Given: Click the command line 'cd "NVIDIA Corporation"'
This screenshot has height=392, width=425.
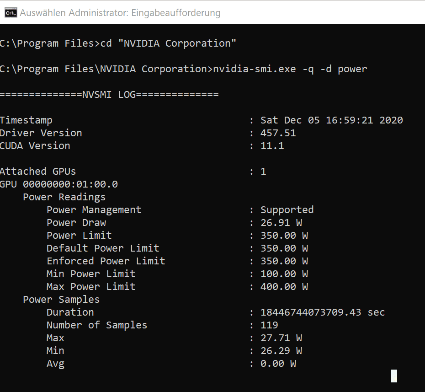Looking at the screenshot, I should pos(168,43).
